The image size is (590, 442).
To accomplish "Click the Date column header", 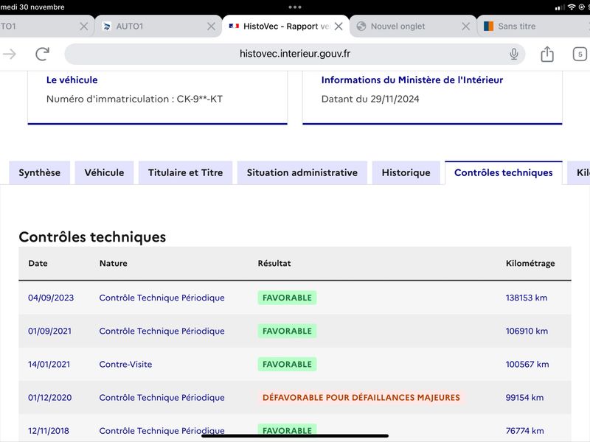I will (x=38, y=263).
